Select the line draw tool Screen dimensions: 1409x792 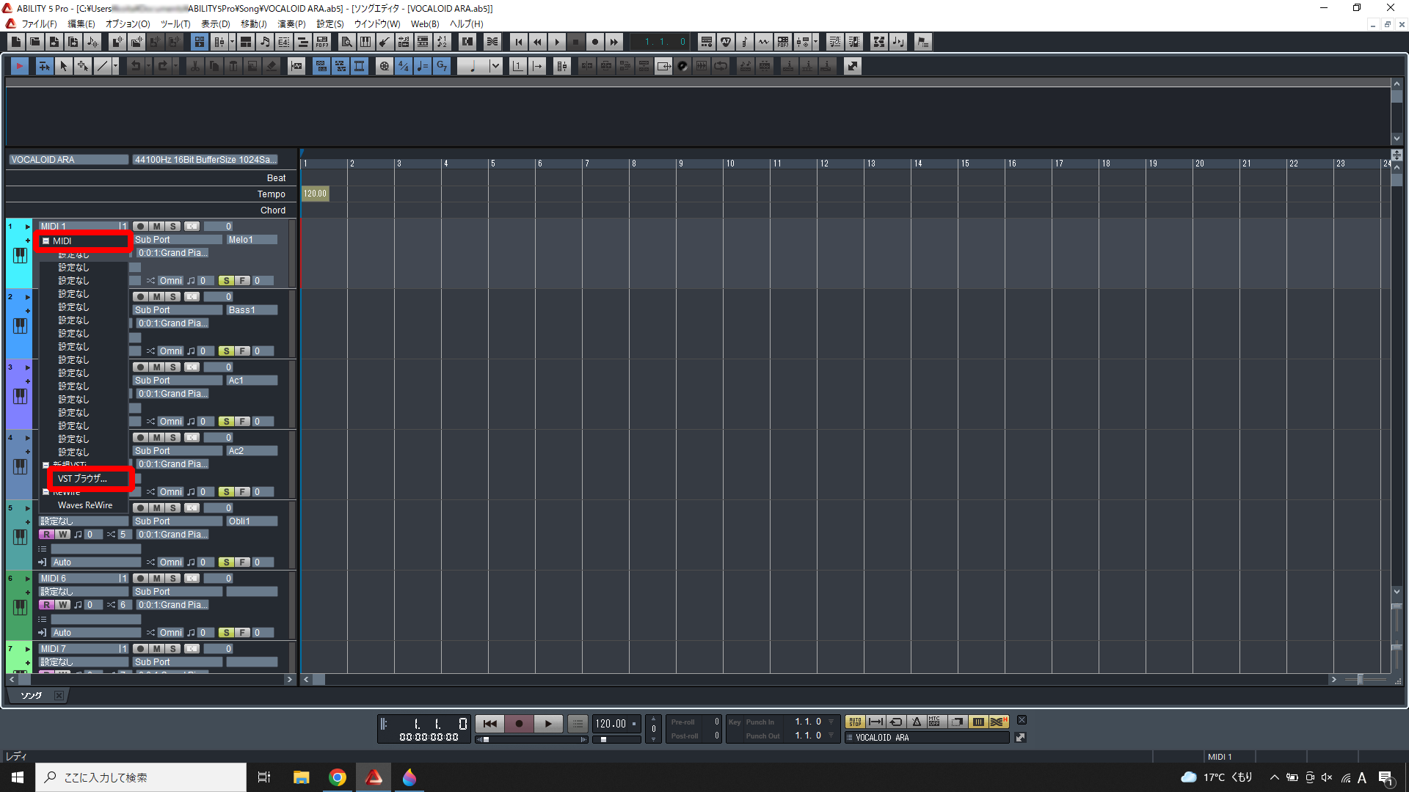[102, 66]
